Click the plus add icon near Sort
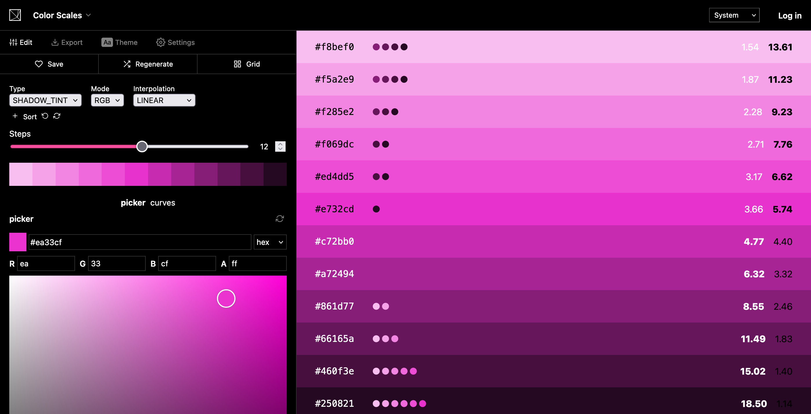The height and width of the screenshot is (414, 811). (x=15, y=116)
